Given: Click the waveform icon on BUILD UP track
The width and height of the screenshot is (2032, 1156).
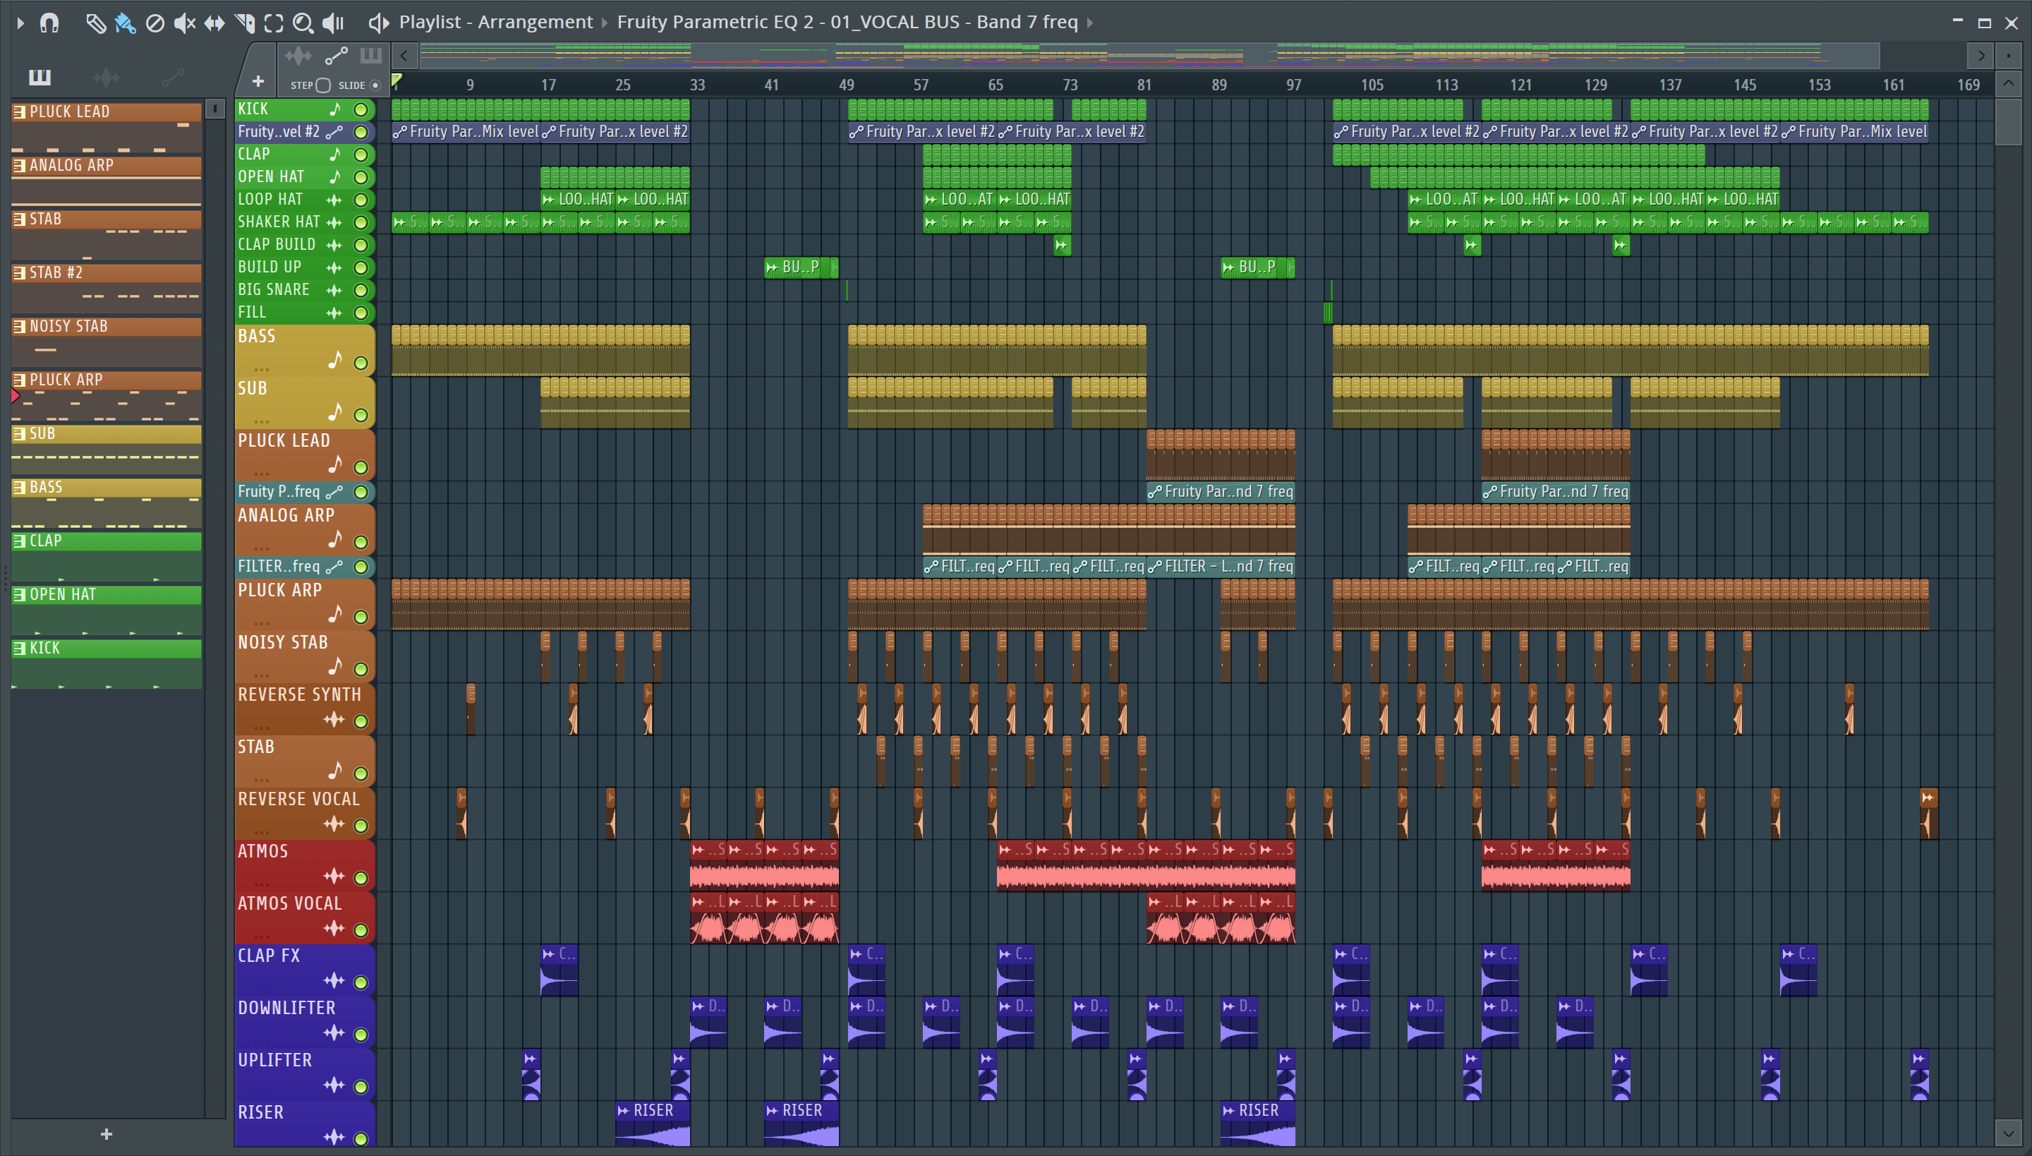Looking at the screenshot, I should tap(334, 267).
